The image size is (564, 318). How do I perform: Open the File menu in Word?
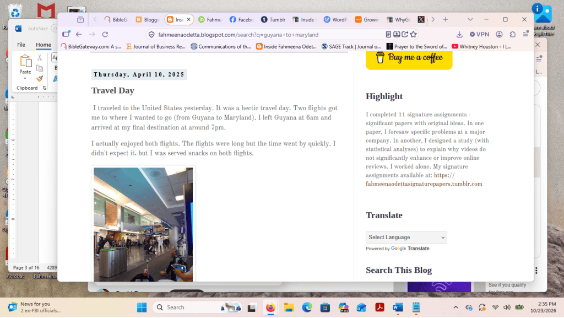[x=21, y=45]
